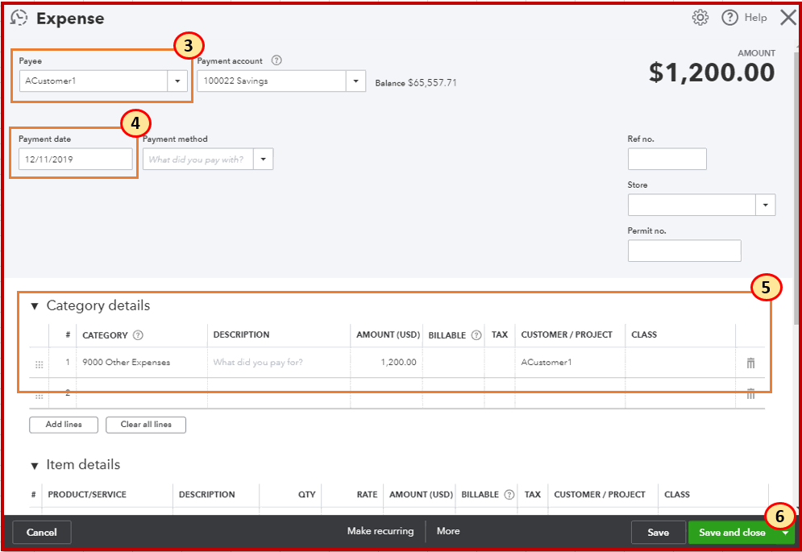Viewport: 802px width, 552px height.
Task: Click the Payment account help icon
Action: click(276, 60)
